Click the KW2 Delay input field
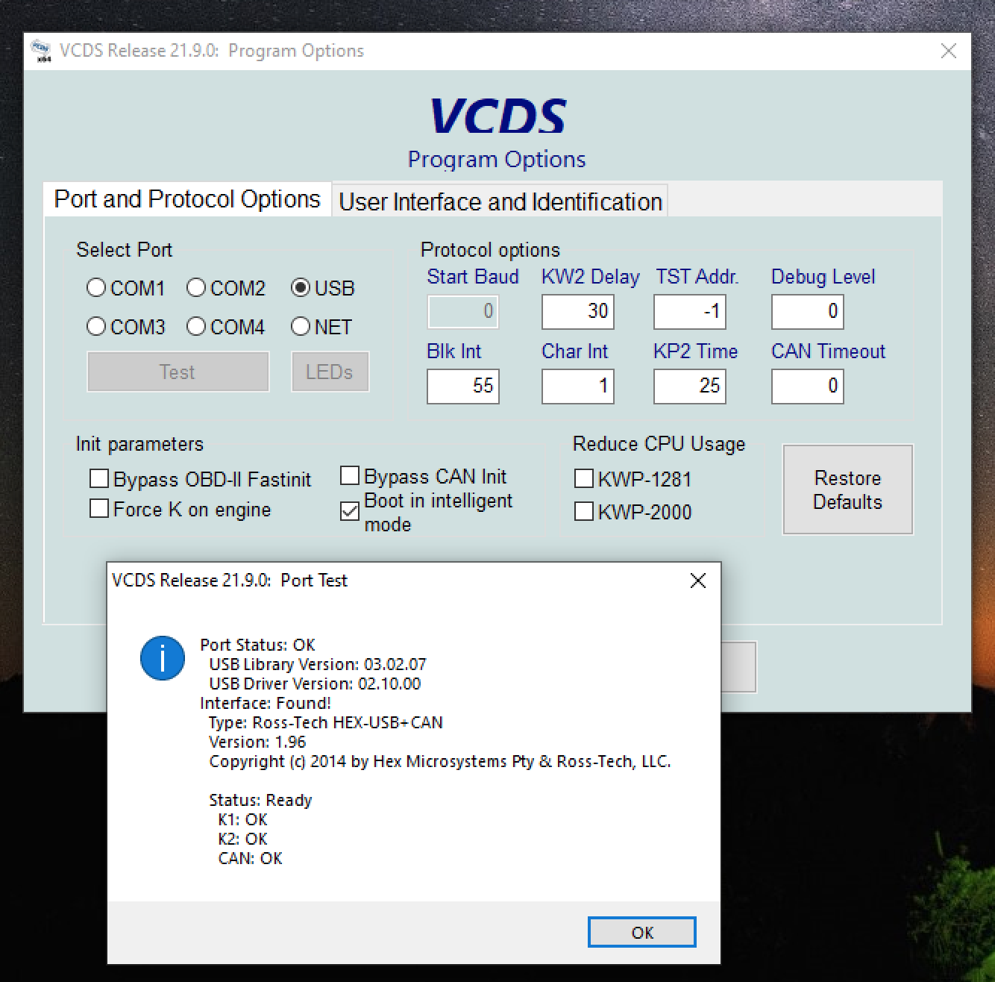The height and width of the screenshot is (982, 995). point(578,311)
